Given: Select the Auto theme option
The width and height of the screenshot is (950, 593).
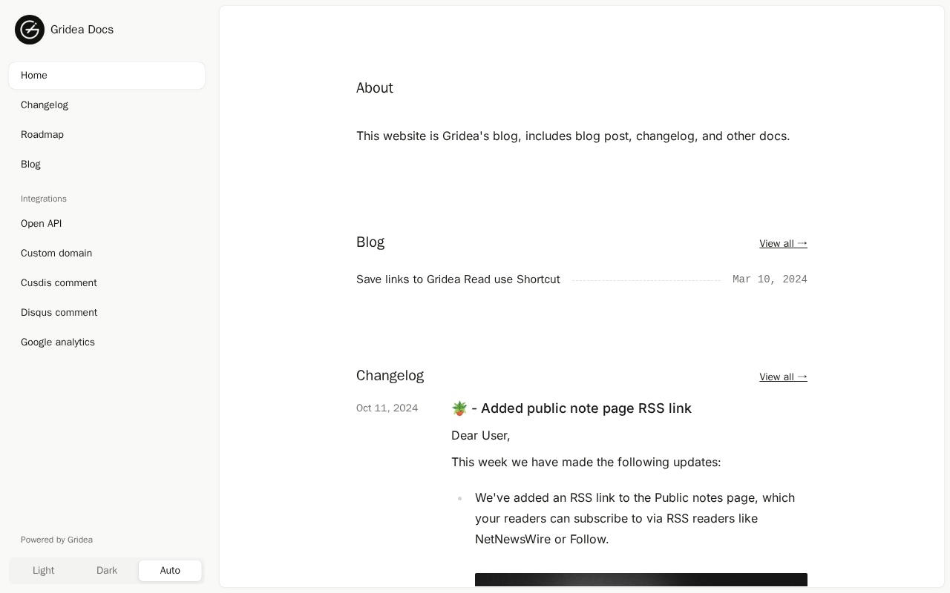Looking at the screenshot, I should click(x=170, y=571).
